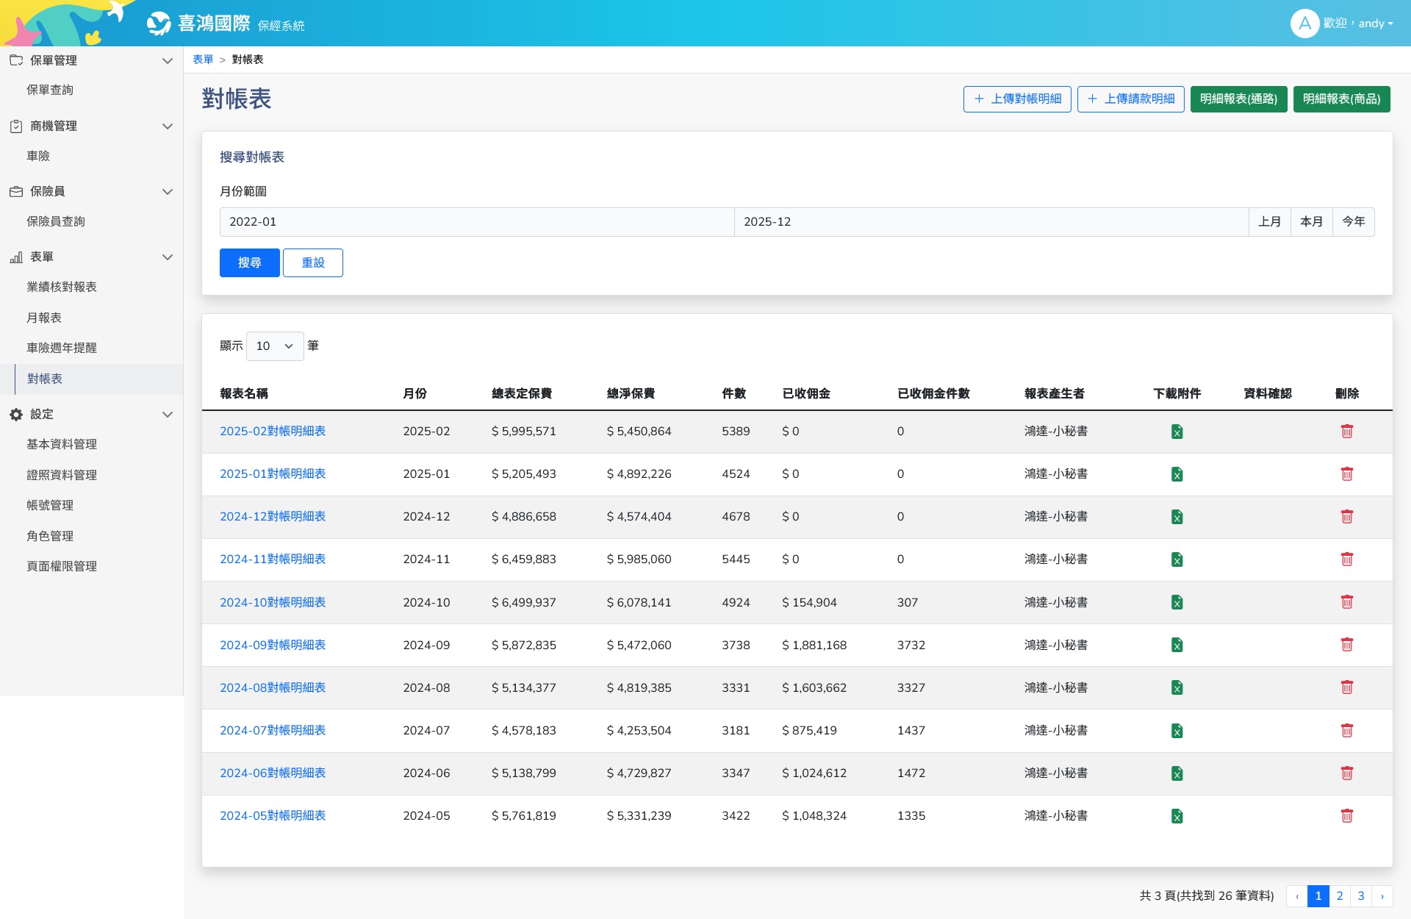Open the 2024-09對帳明細表 link

[273, 645]
